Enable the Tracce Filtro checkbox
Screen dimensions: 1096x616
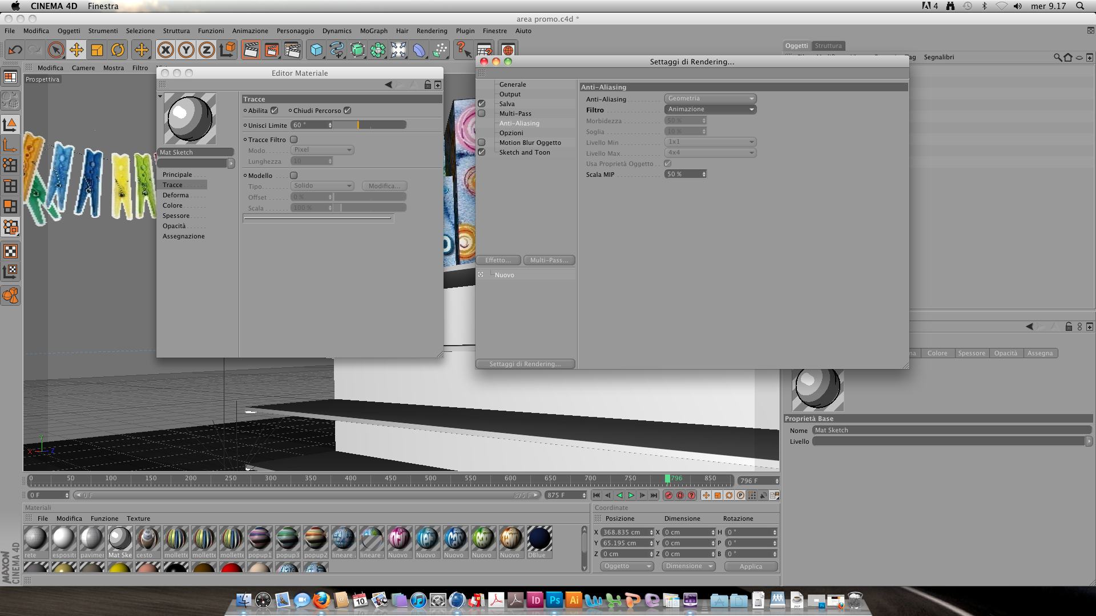pyautogui.click(x=294, y=140)
